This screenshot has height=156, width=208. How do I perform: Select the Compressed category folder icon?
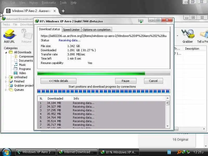[x=16, y=56]
